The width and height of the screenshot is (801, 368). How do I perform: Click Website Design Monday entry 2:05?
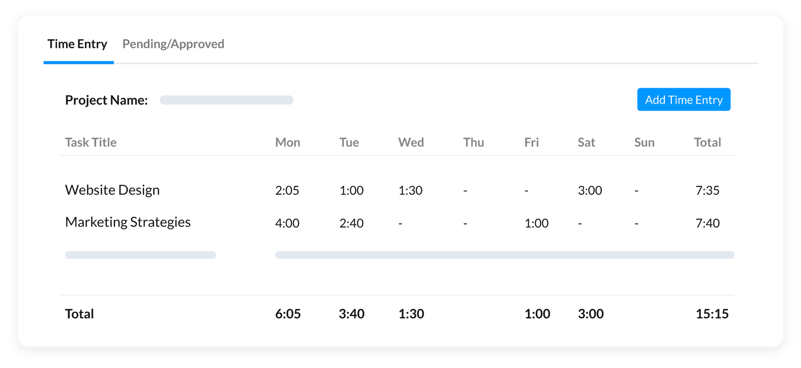coord(287,190)
